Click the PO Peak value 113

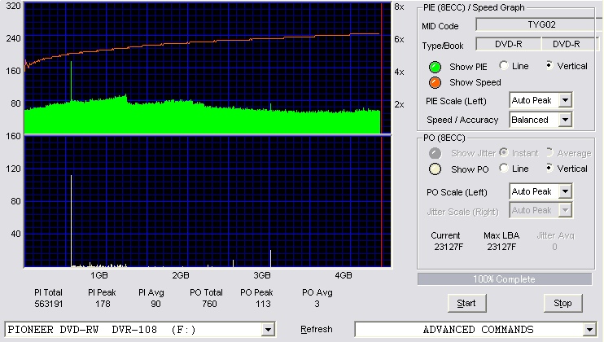(x=263, y=304)
